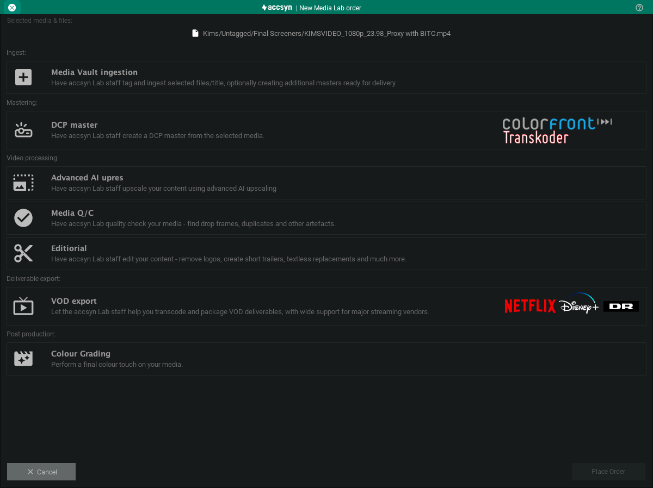Click the 'Ingest:' section label
Screen dimensions: 653x488
click(16, 53)
